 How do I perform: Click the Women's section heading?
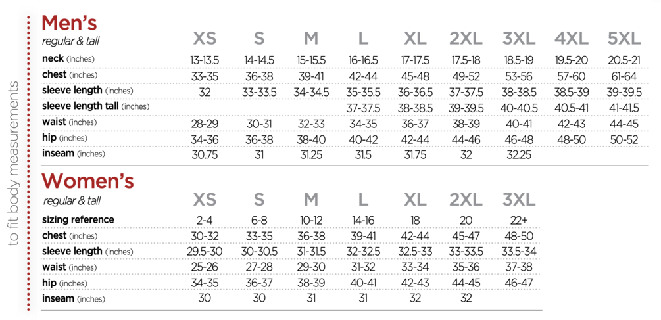click(x=87, y=181)
